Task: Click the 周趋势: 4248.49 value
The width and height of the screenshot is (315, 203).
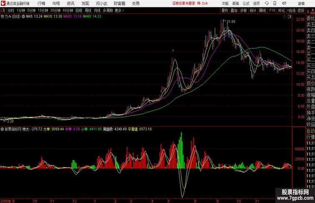Action: point(115,129)
